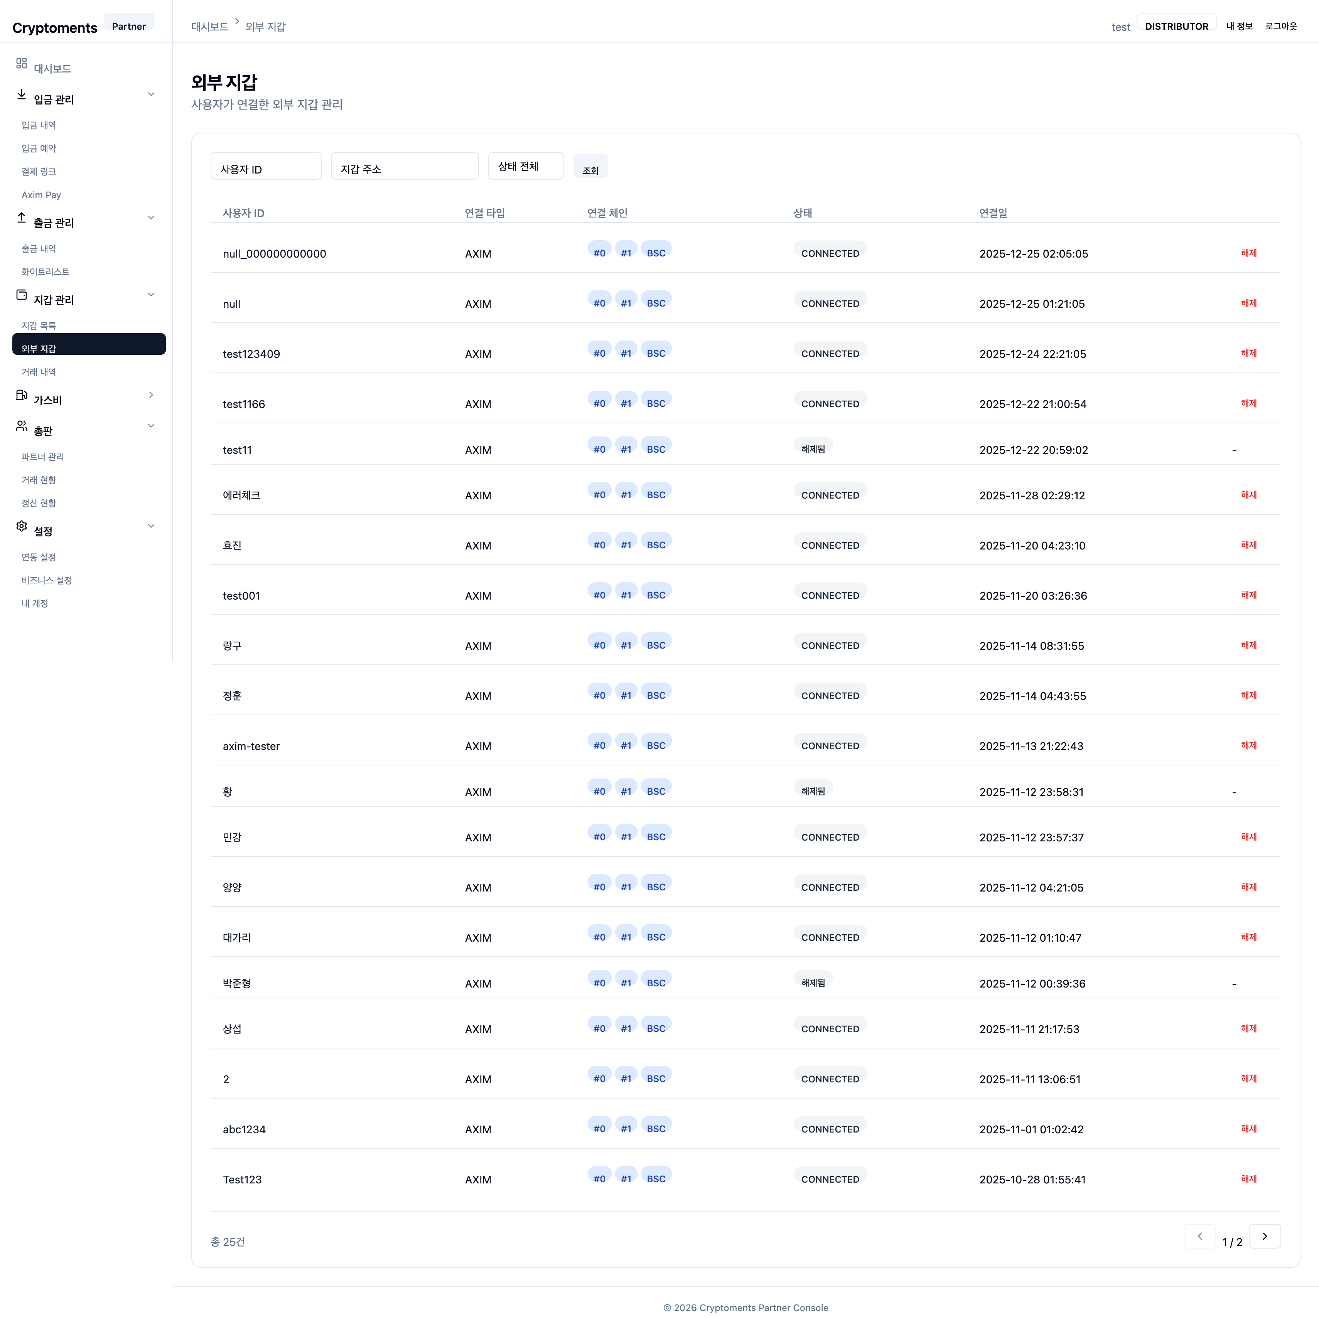The image size is (1319, 1318).
Task: Open 파트너 관리 menu item
Action: coord(42,457)
